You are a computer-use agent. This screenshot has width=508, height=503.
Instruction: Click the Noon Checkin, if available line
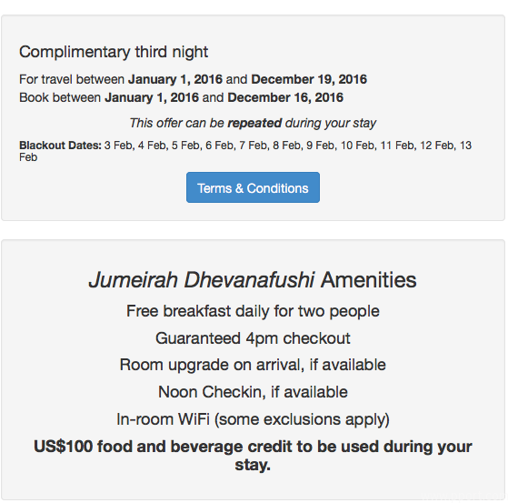click(253, 392)
